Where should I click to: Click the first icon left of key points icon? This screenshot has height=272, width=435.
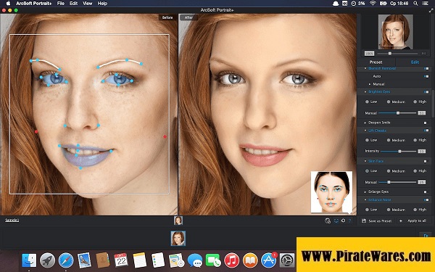(x=328, y=221)
